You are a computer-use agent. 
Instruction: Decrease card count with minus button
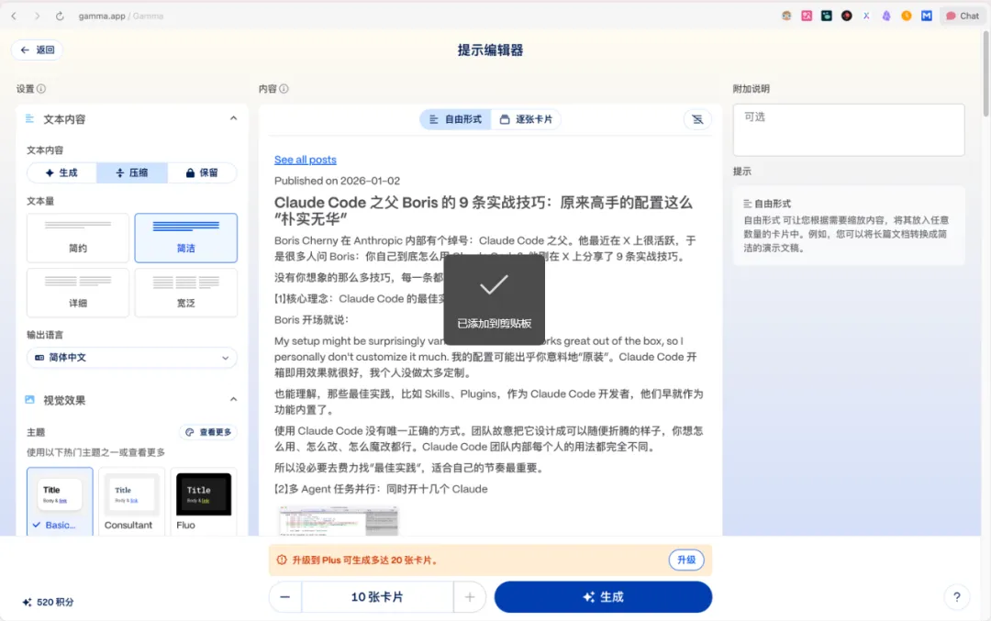click(x=285, y=597)
